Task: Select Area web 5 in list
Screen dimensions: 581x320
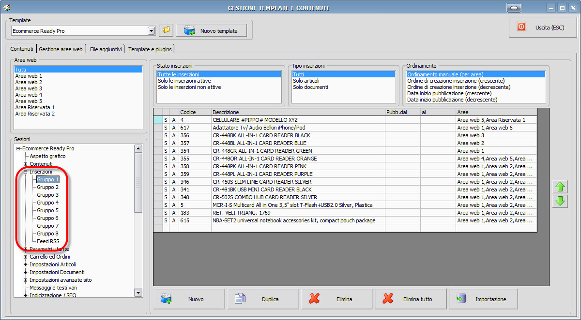Action: click(78, 101)
